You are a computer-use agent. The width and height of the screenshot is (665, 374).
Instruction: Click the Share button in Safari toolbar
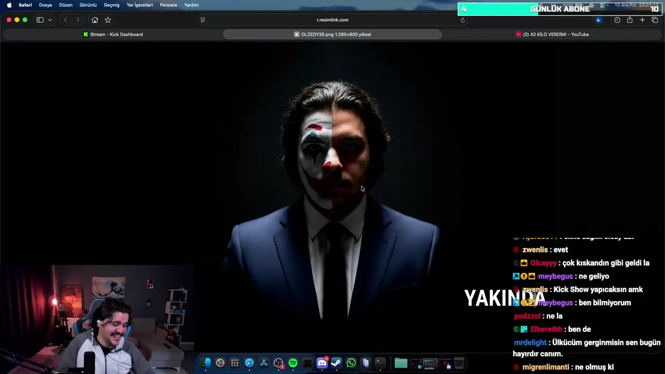pyautogui.click(x=630, y=20)
